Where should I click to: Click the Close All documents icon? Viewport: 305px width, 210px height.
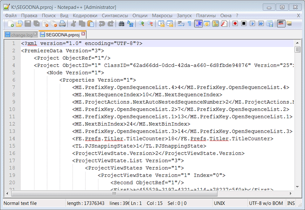(x=54, y=23)
